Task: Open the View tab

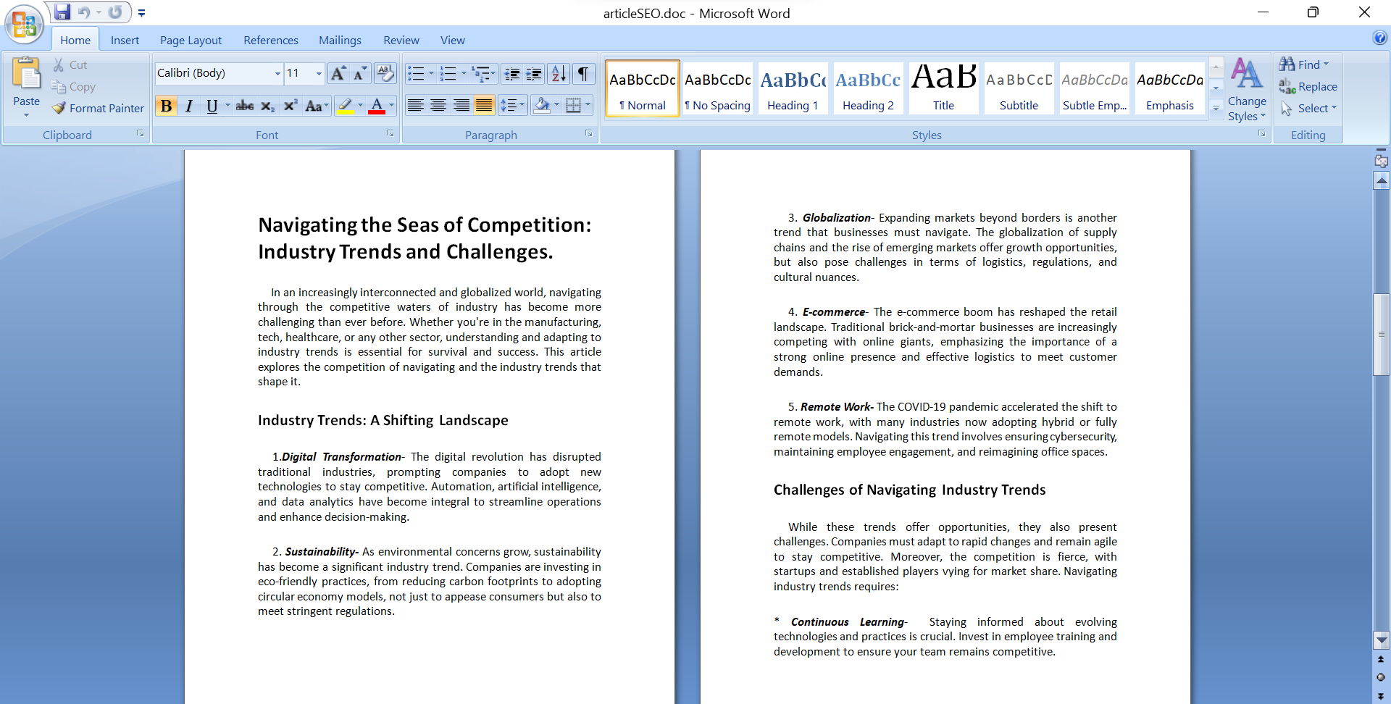Action: click(453, 41)
